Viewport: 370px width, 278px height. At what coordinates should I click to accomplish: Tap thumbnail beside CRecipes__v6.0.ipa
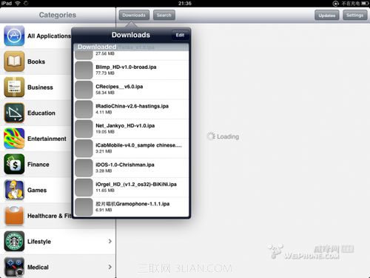[84, 90]
